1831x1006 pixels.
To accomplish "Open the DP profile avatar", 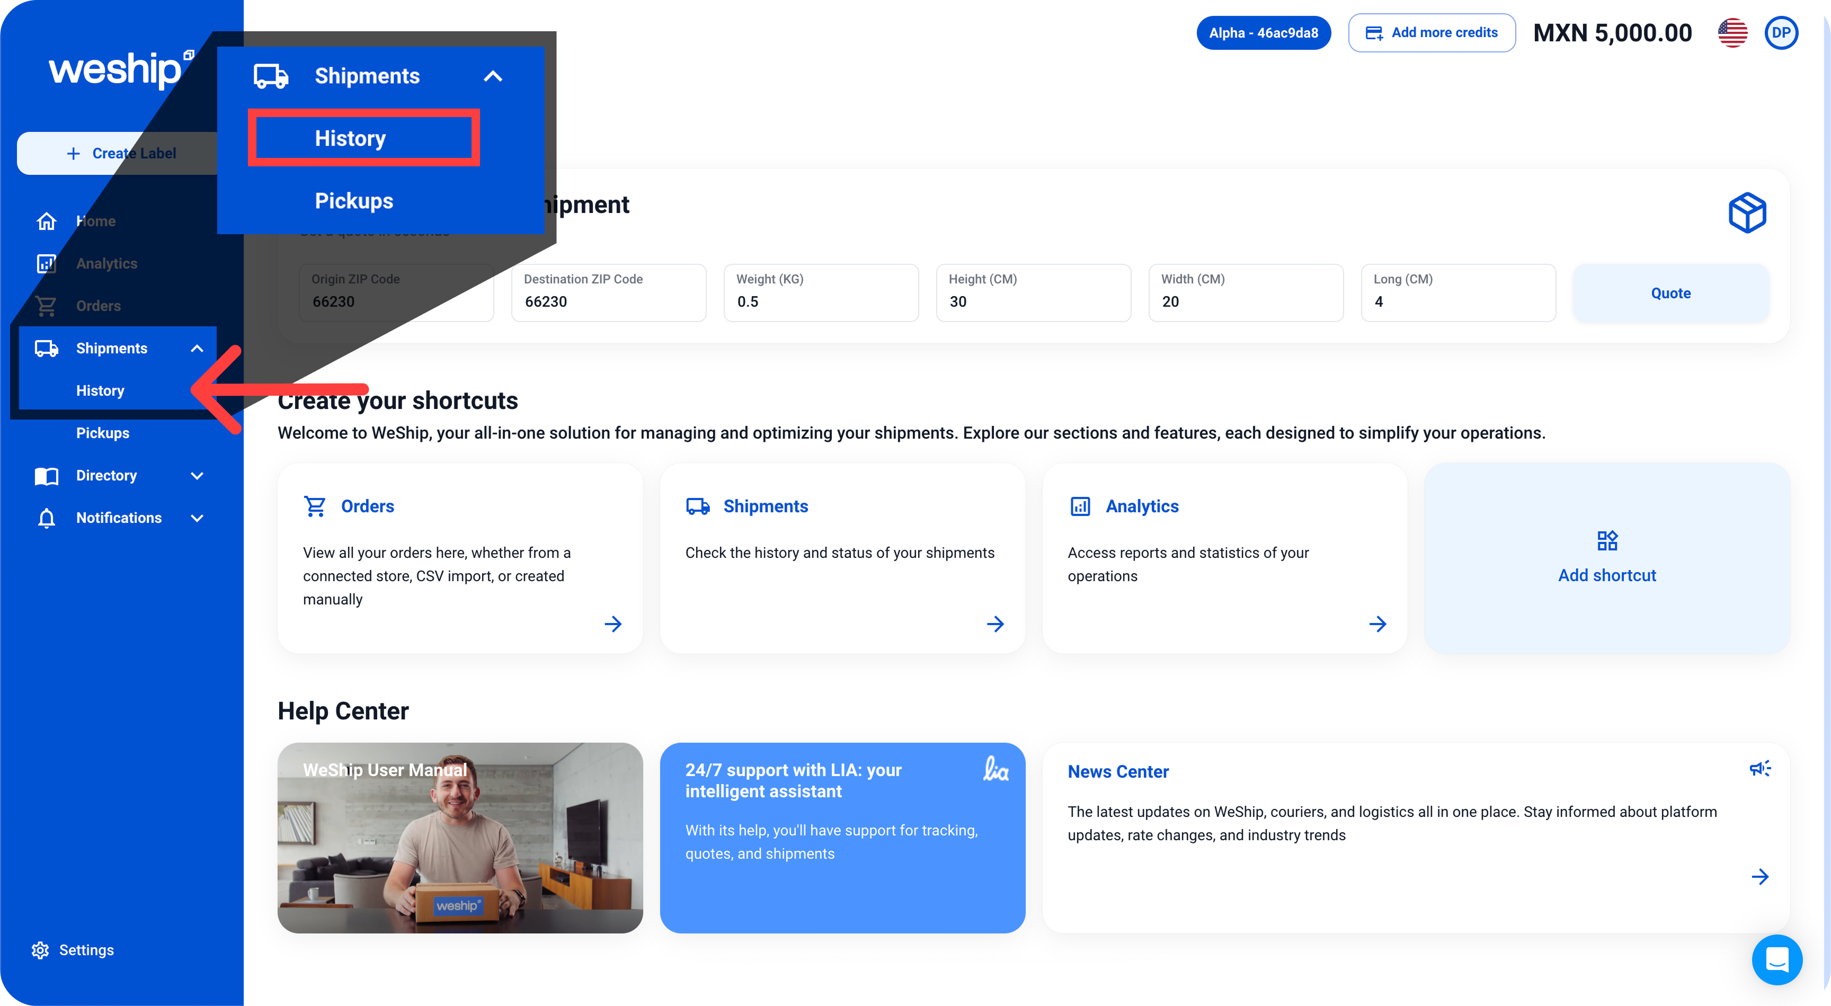I will click(x=1781, y=33).
